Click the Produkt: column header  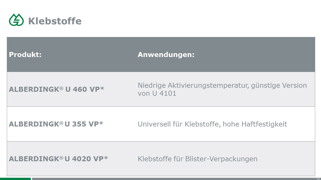(25, 54)
